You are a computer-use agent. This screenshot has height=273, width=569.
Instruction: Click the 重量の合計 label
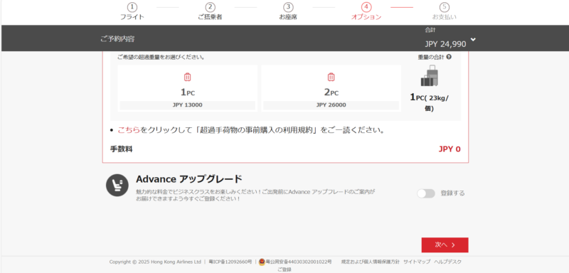[x=432, y=57]
